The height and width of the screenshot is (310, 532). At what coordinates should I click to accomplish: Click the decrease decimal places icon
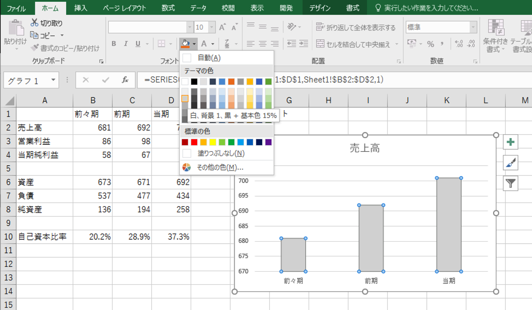tap(471, 44)
